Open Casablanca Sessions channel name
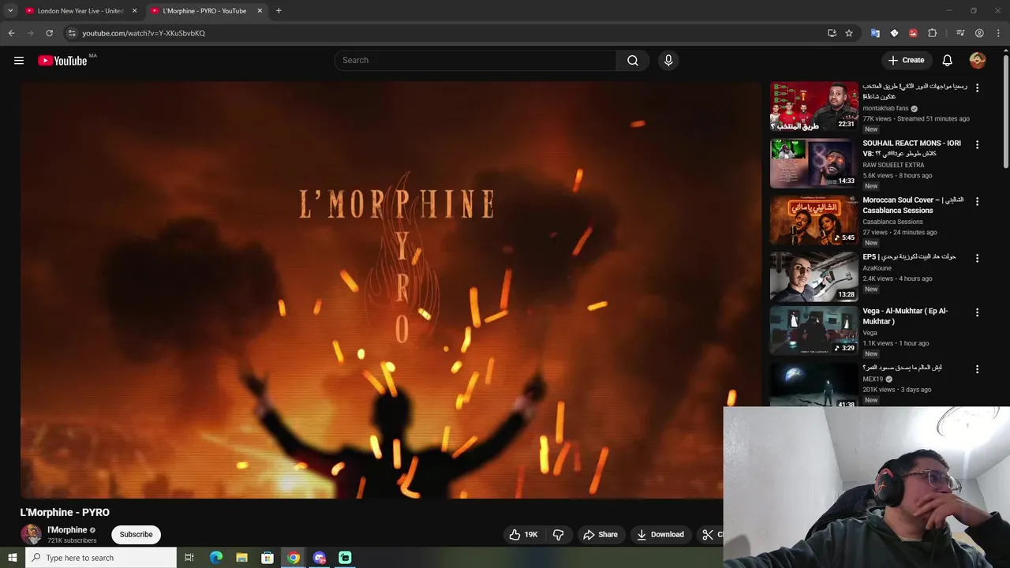This screenshot has height=568, width=1010. [892, 222]
